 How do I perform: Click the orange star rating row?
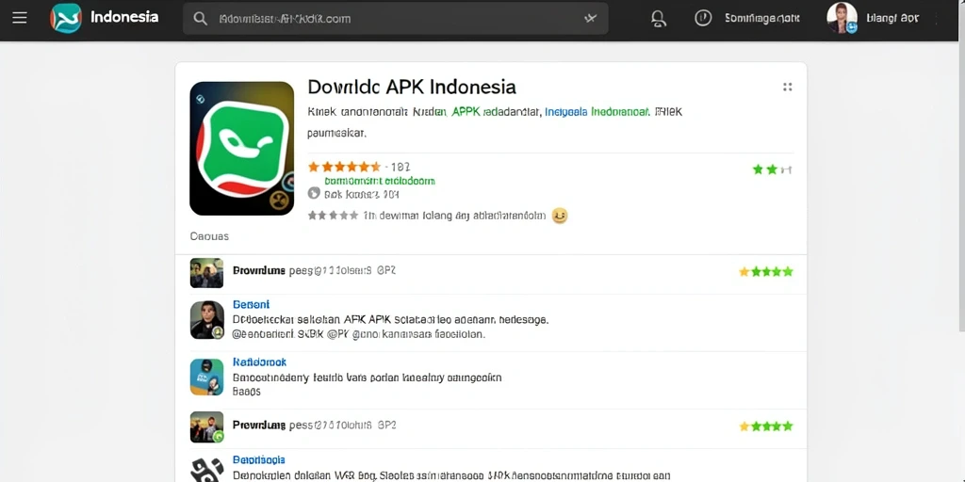pos(345,167)
